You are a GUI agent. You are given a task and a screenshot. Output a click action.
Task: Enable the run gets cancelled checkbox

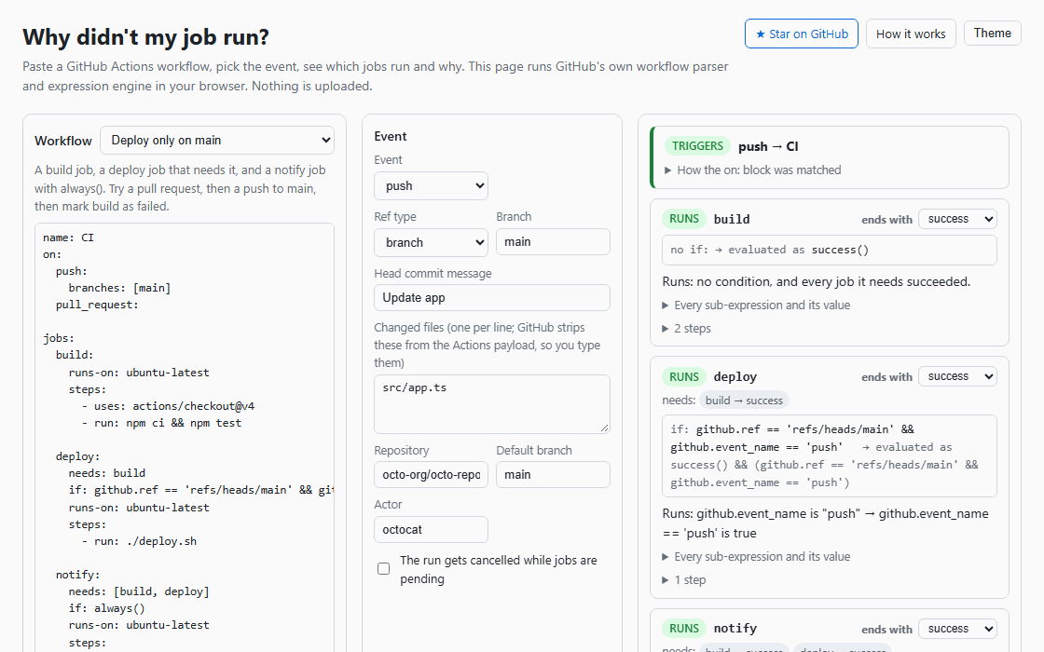[383, 569]
